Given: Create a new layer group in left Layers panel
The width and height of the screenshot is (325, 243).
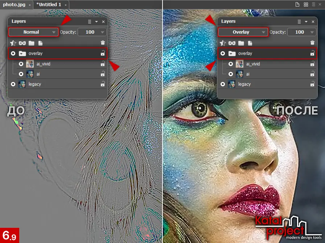Looking at the screenshot, I should click(32, 43).
